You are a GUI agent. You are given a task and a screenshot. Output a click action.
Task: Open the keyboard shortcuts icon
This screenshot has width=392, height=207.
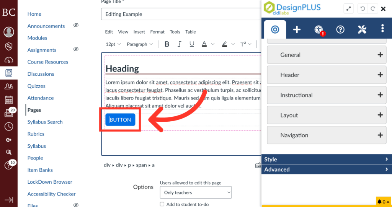tap(258, 165)
